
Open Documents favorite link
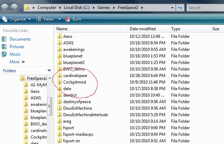pyautogui.click(x=20, y=39)
